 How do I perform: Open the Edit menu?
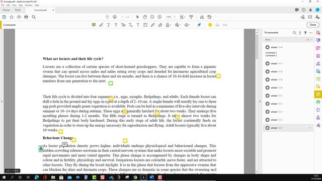(x=8, y=5)
